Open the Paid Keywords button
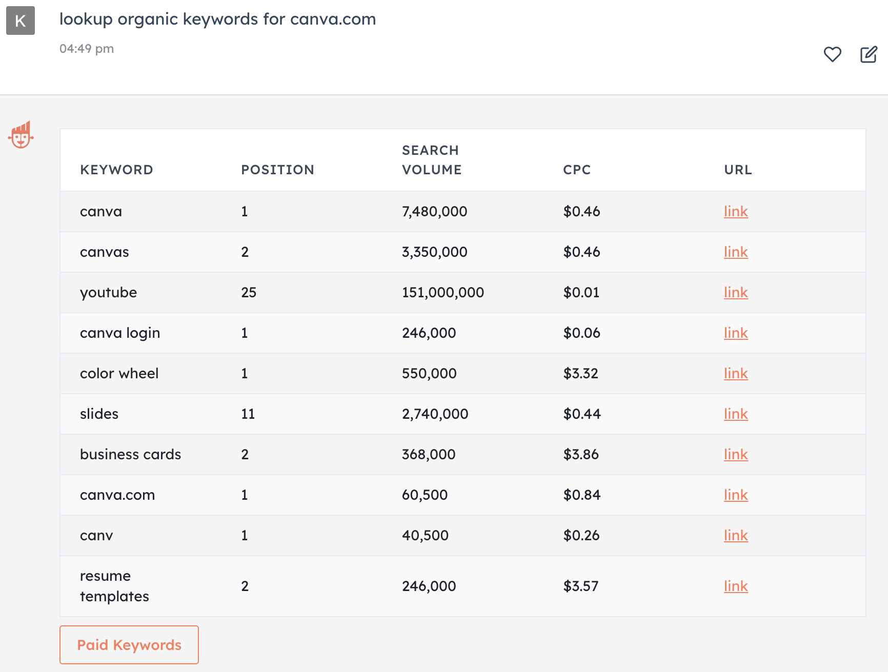888x672 pixels. coord(129,645)
